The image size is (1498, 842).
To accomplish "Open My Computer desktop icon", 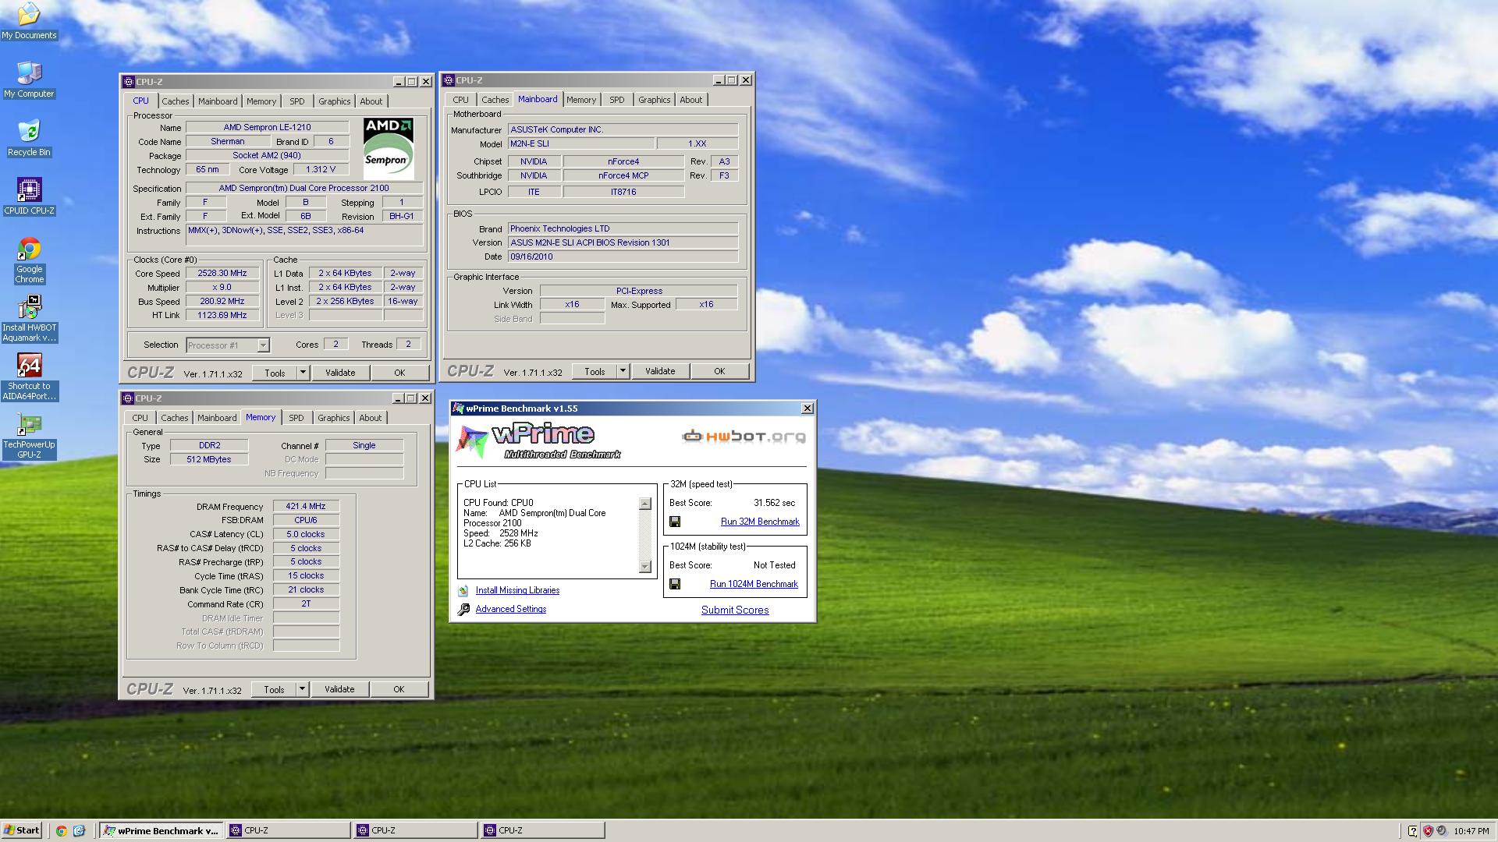I will pos(29,80).
